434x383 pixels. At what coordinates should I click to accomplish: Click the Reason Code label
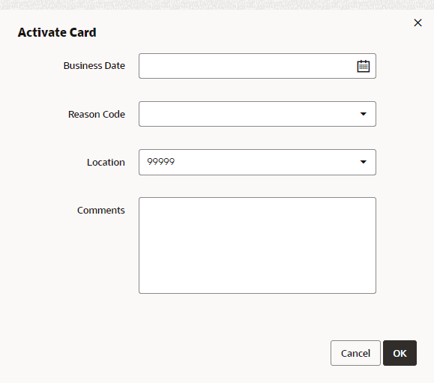click(x=97, y=114)
